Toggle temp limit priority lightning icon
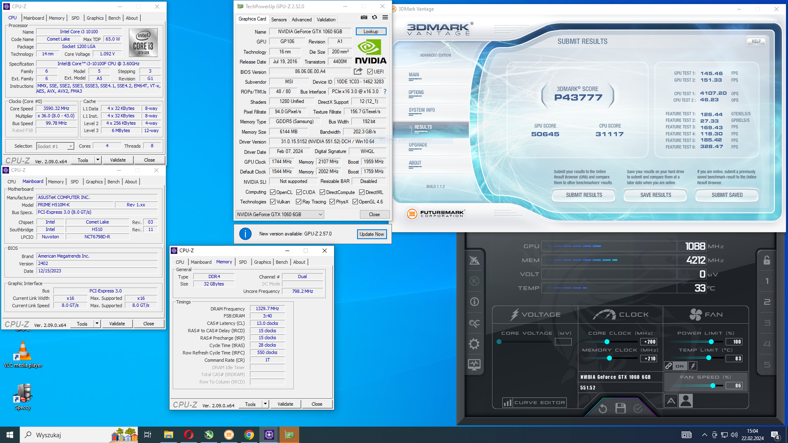The width and height of the screenshot is (788, 443). 693,366
